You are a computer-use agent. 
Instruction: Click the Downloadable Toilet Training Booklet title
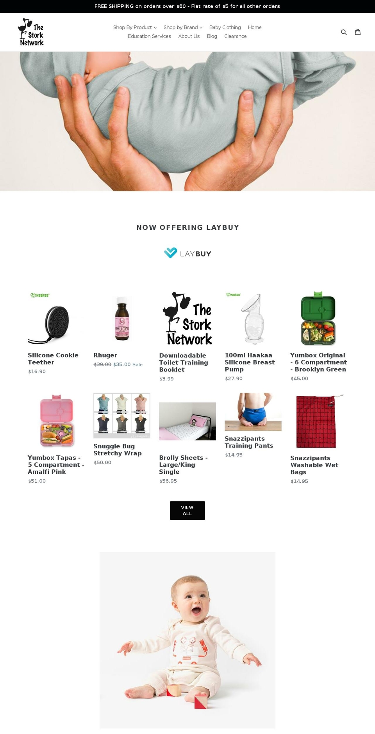[184, 362]
